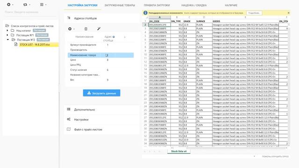The height and width of the screenshot is (168, 299).
Task: Expand the 'Наш каталог' tree node
Action: (7, 30)
